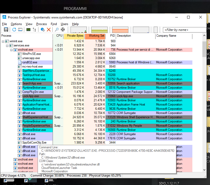Click the Save toolbar icon
The image size is (210, 185).
click(x=6, y=30)
